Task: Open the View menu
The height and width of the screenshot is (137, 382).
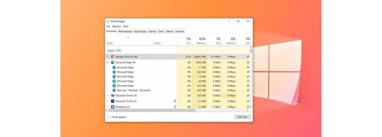Action: [x=125, y=26]
